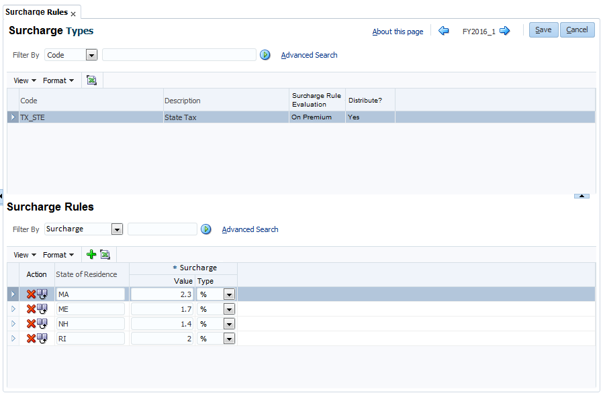Image resolution: width=603 pixels, height=395 pixels.
Task: Edit the 1.7 surcharge value field
Action: [x=162, y=309]
